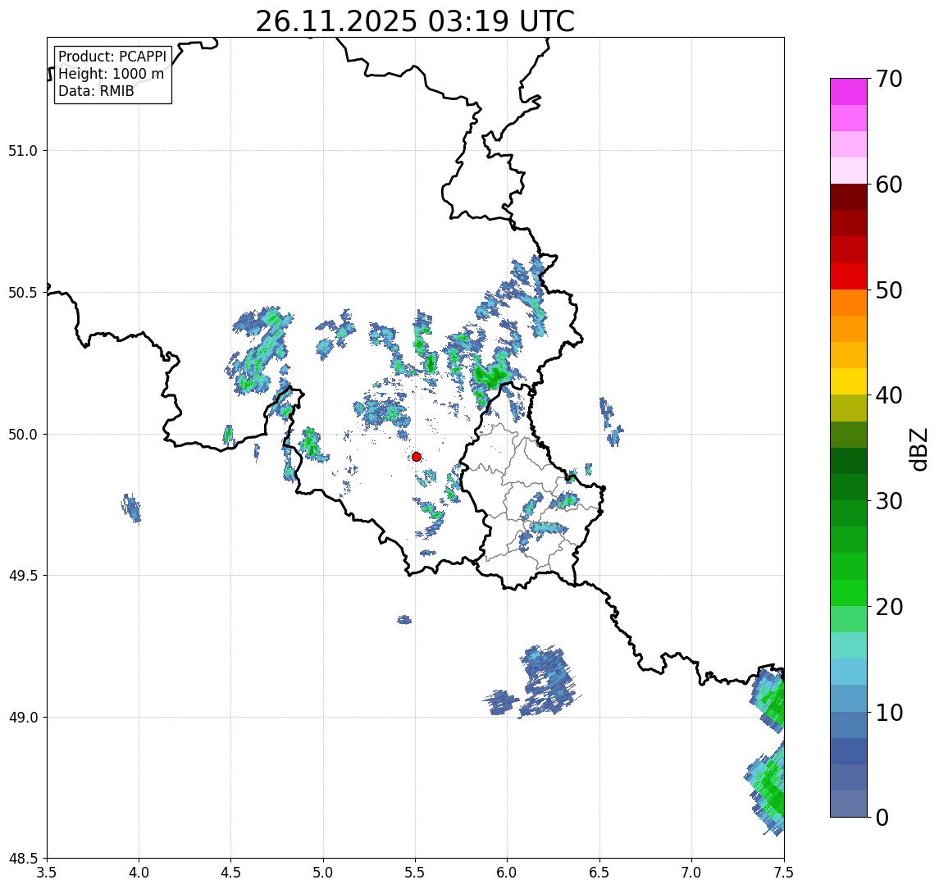Click the colorbar tick label "60"

pyautogui.click(x=889, y=185)
